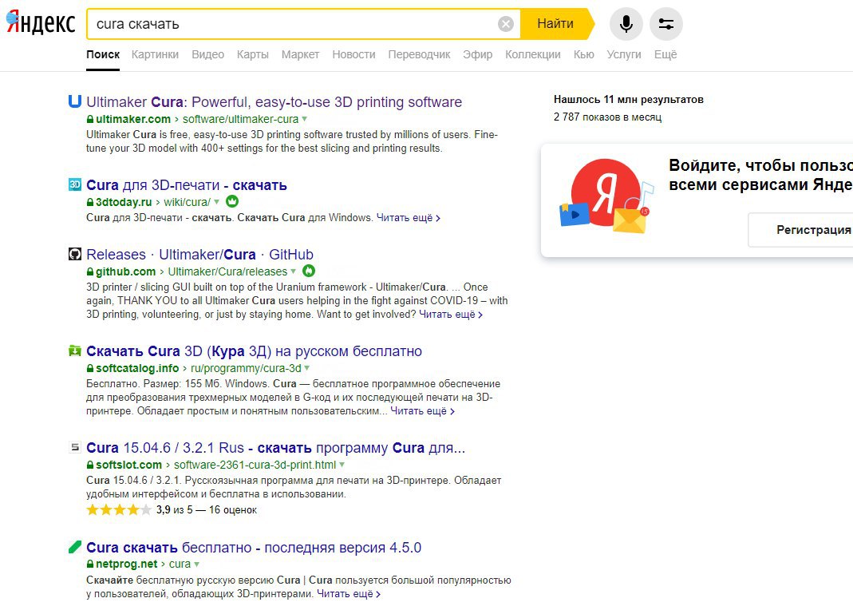Click the lock icon beside 3dtoday.ru
853x610 pixels.
pyautogui.click(x=89, y=203)
